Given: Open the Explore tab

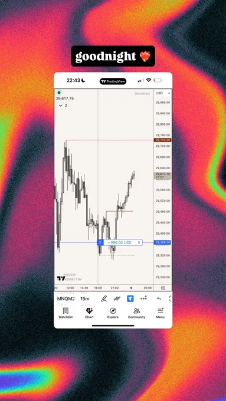Looking at the screenshot, I should coord(113,313).
